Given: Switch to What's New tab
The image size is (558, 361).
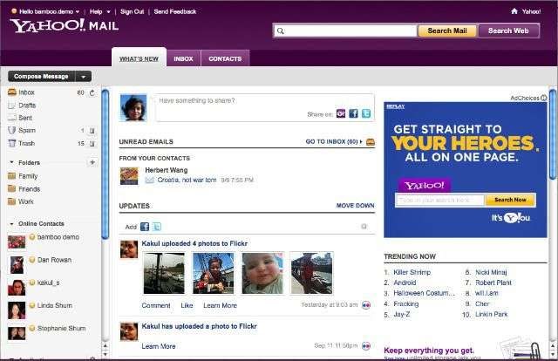Looking at the screenshot, I should (139, 58).
